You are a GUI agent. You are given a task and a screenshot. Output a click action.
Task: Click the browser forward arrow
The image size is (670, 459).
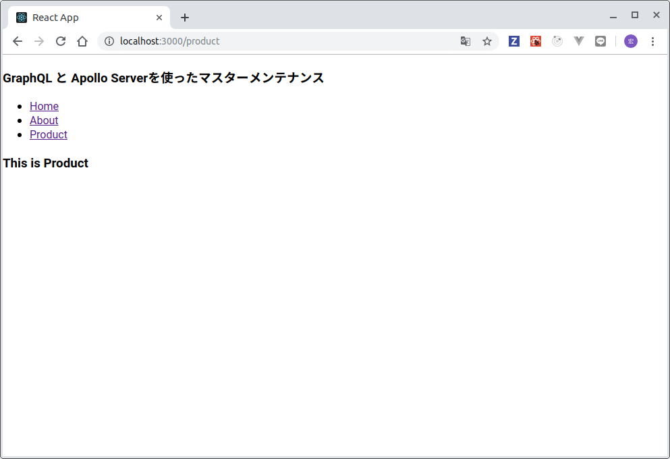(39, 41)
